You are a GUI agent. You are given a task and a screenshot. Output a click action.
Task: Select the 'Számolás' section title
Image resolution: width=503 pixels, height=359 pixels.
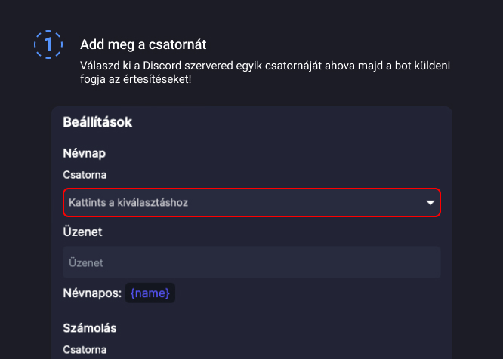click(x=89, y=328)
